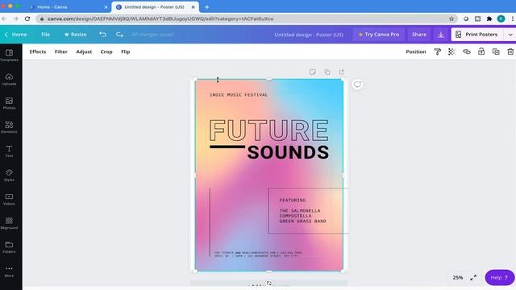
Task: Reload the page in the browser
Action: pos(27,19)
